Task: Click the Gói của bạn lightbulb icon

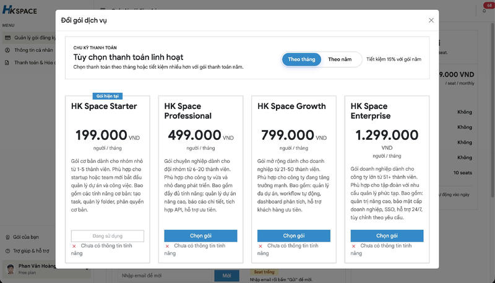Action: [8, 237]
